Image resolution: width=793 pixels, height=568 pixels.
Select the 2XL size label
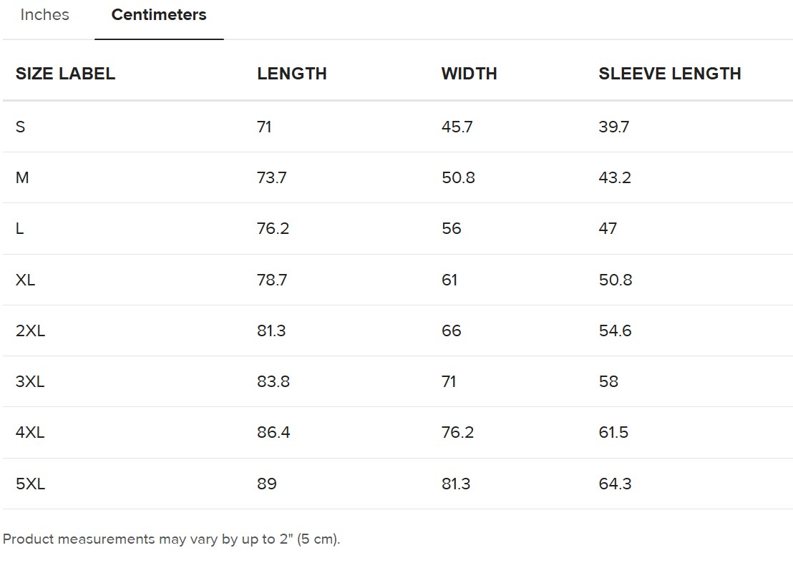[30, 330]
